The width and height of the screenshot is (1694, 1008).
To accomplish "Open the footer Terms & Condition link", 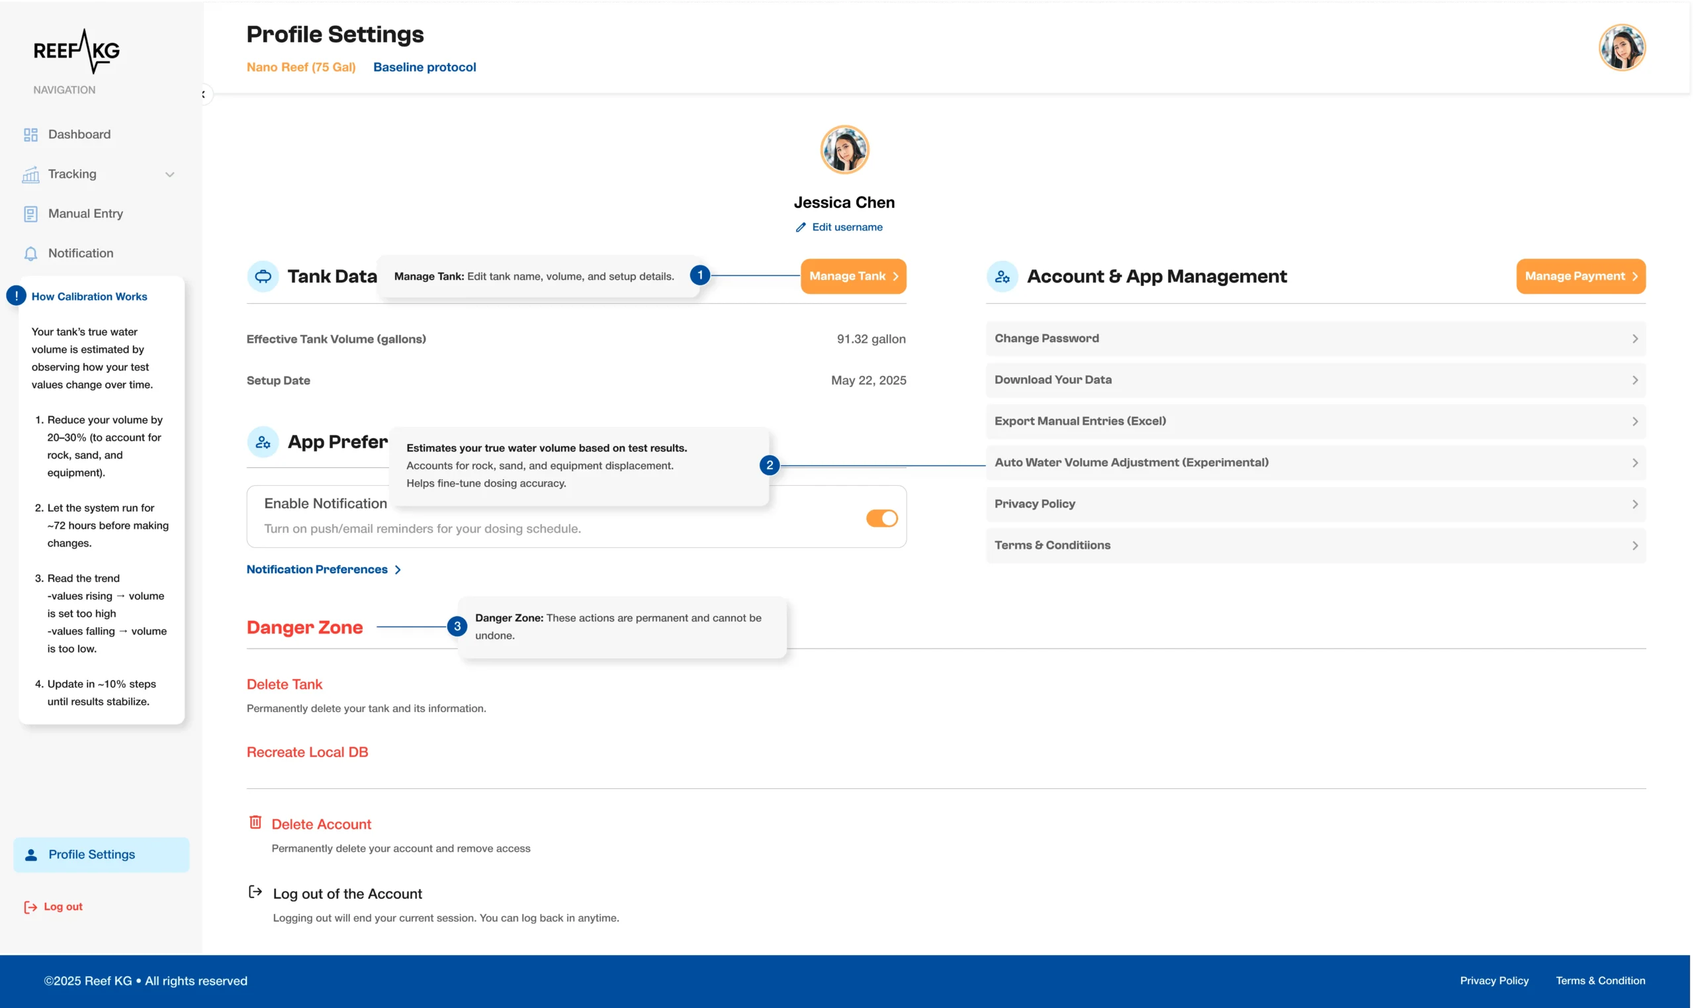I will click(1599, 981).
